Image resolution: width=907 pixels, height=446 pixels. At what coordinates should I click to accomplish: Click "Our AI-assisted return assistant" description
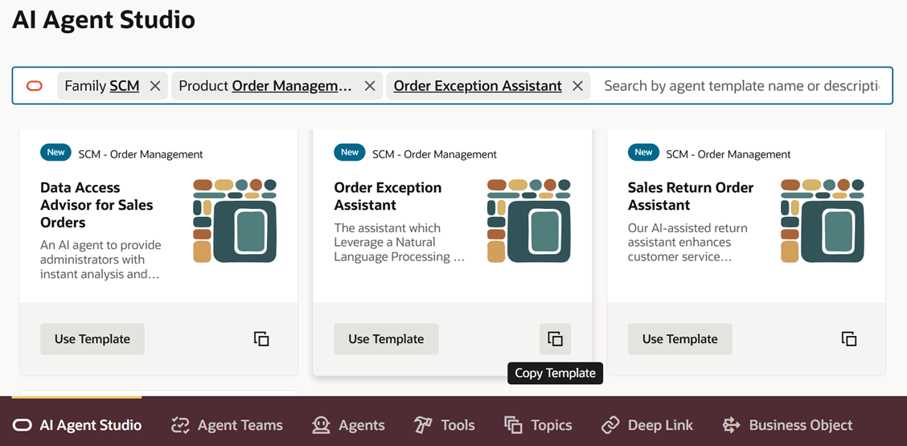coord(687,243)
